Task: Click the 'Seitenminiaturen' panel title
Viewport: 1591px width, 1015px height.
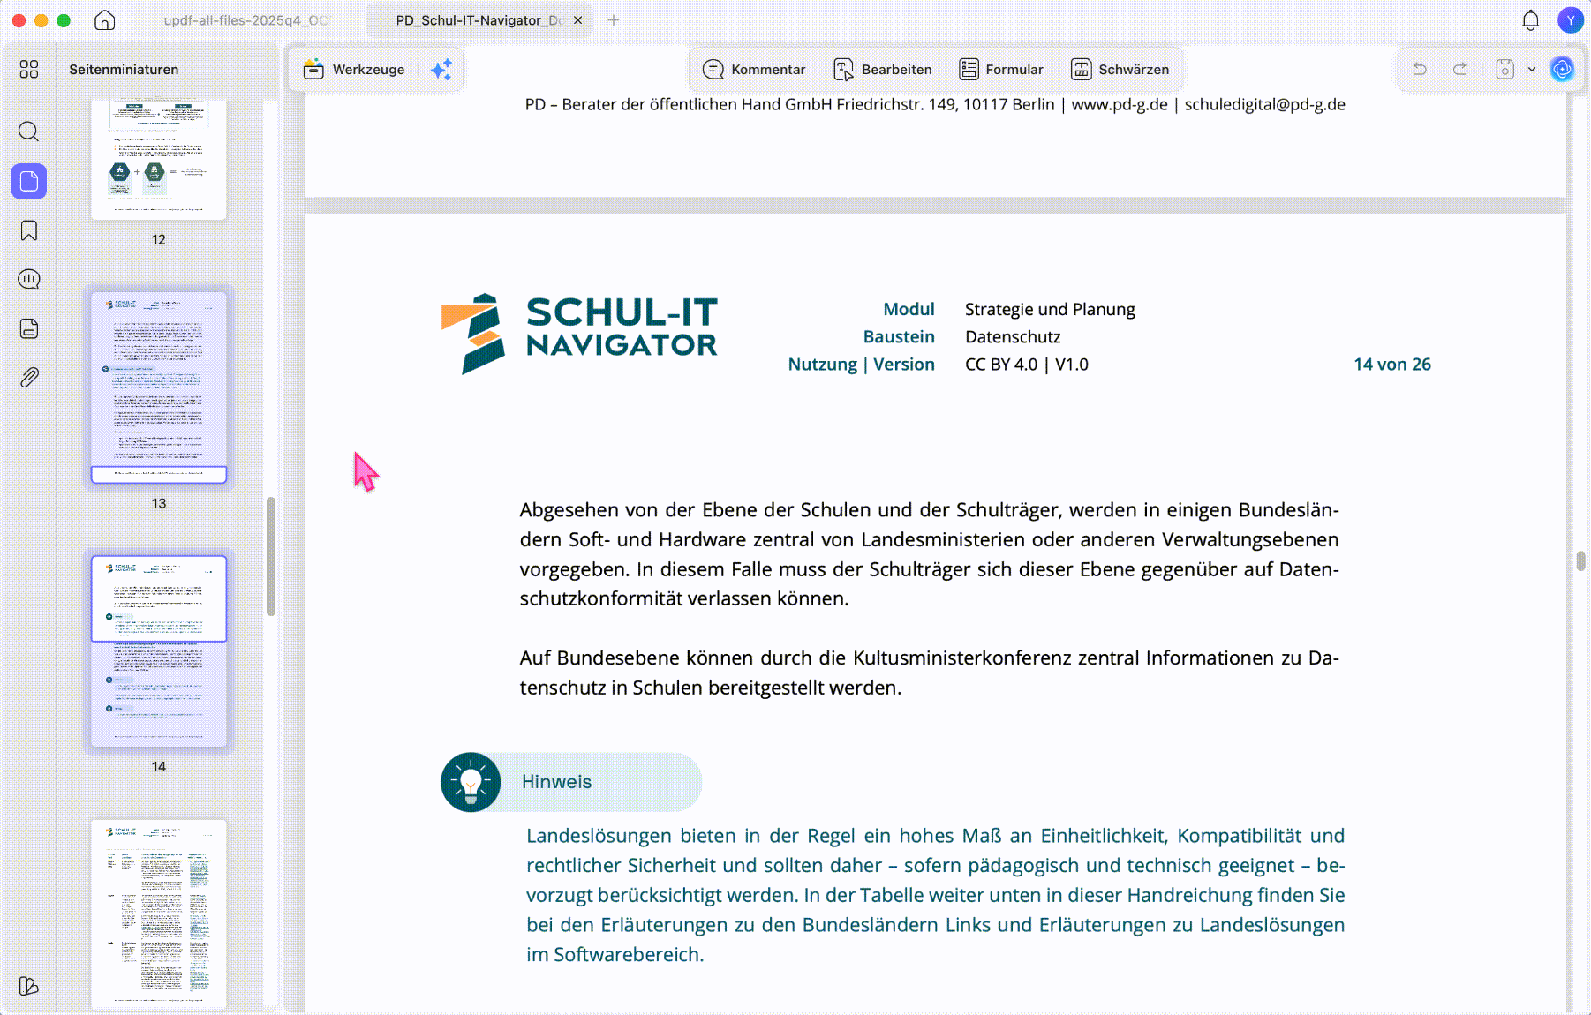Action: coord(124,70)
